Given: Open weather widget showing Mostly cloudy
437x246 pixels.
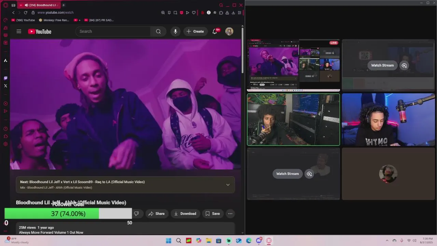Looking at the screenshot, I should pos(16,241).
